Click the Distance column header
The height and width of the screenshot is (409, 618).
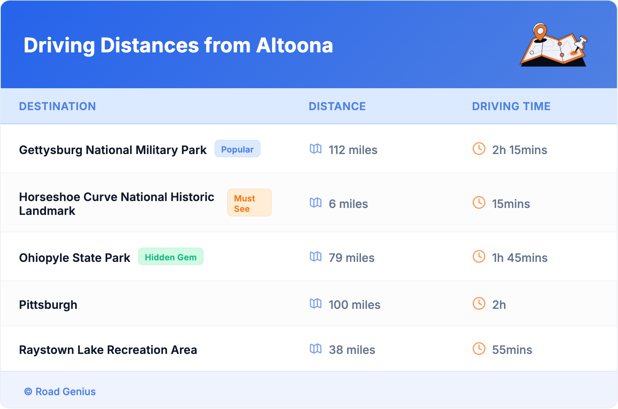tap(337, 106)
